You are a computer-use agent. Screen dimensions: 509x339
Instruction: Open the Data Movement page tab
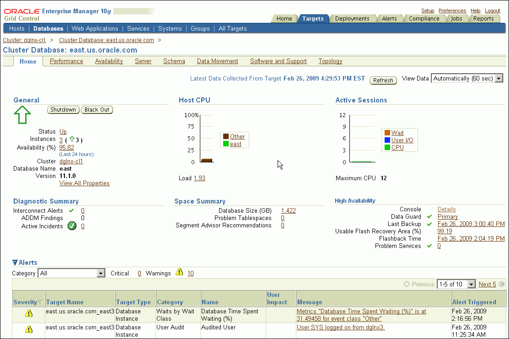(218, 61)
